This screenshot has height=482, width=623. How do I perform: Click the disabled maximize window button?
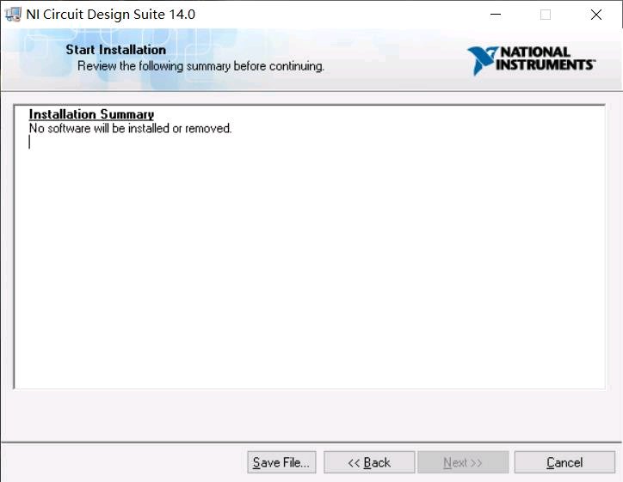point(546,15)
